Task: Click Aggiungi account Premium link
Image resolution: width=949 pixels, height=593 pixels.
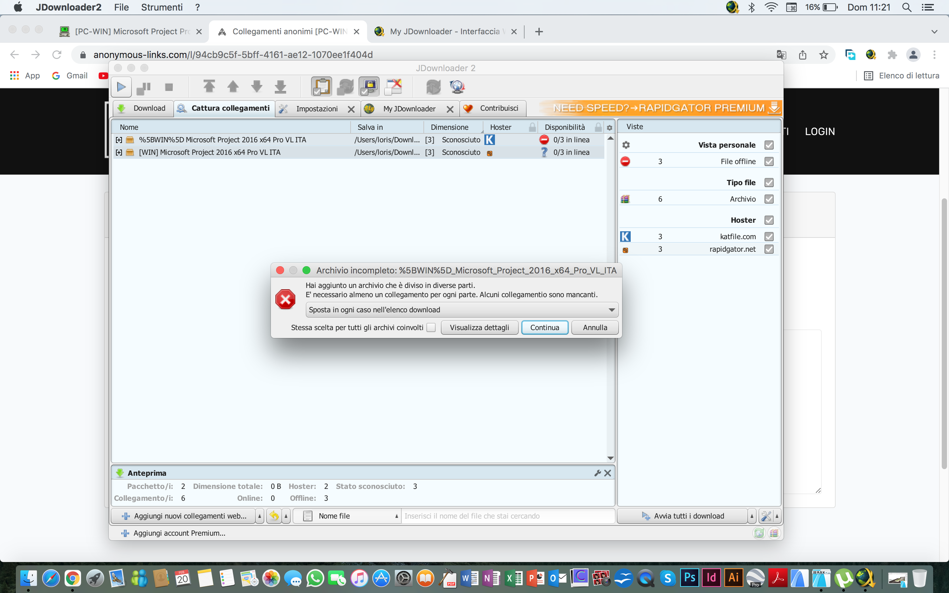Action: [174, 533]
